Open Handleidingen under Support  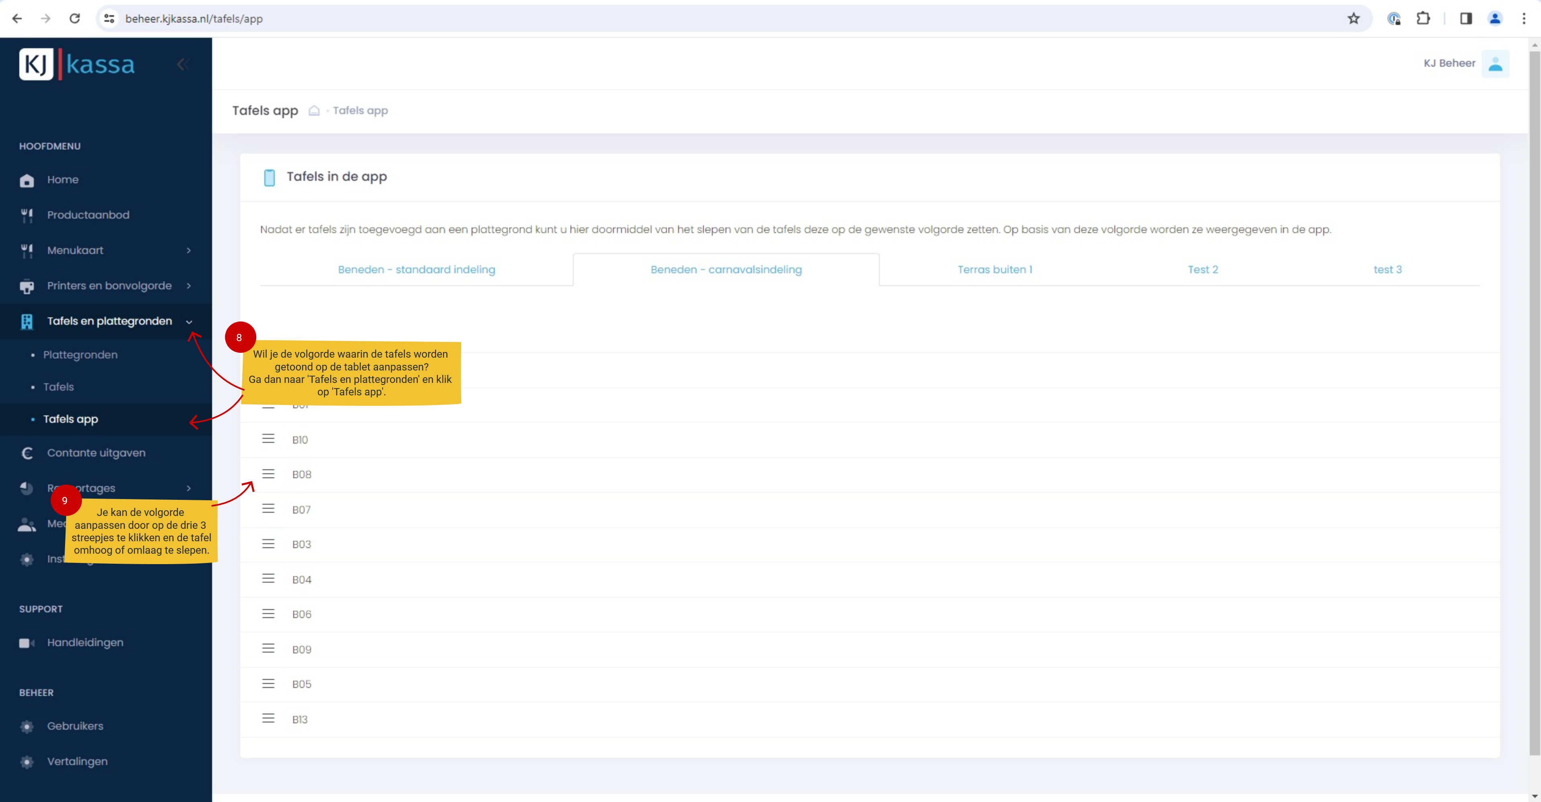click(85, 642)
